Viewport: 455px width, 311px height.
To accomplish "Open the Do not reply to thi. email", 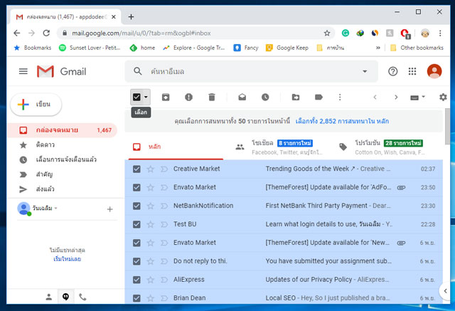I will click(x=284, y=261).
